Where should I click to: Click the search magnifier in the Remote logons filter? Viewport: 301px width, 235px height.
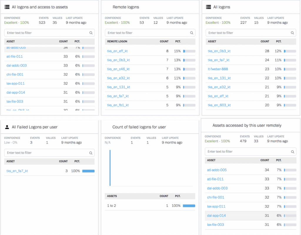[x=192, y=33]
